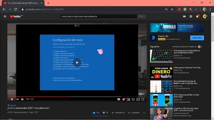Open the video about errores del móvil
This screenshot has width=214, height=120.
pyautogui.click(x=161, y=100)
